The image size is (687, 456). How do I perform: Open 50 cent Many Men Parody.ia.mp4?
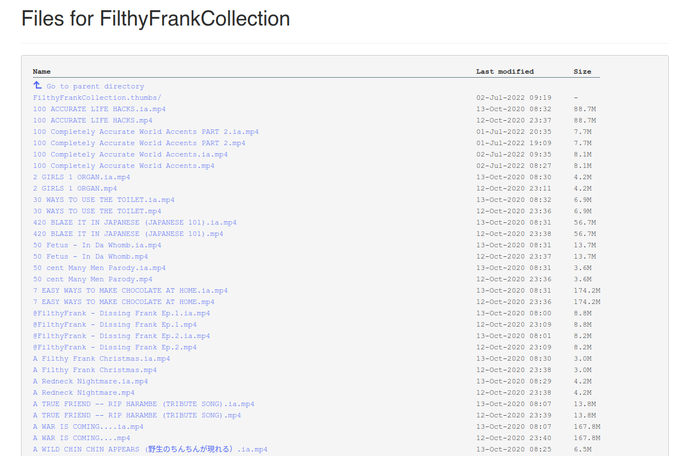pyautogui.click(x=99, y=268)
